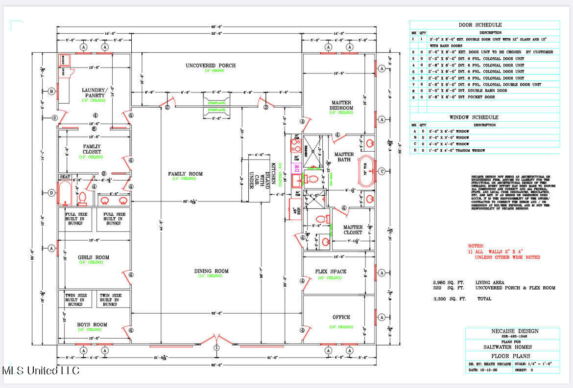Select the 72" tub in Master Bath
Viewport: 573px width, 388px height.
[366, 171]
